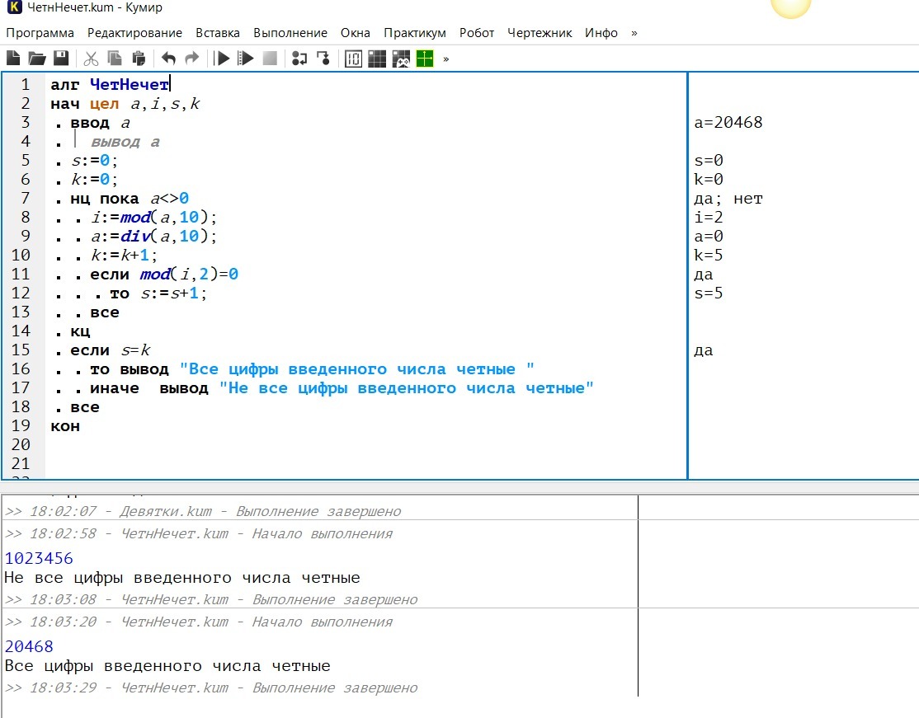Open the Robot field window icon
Image resolution: width=919 pixels, height=718 pixels.
click(377, 59)
